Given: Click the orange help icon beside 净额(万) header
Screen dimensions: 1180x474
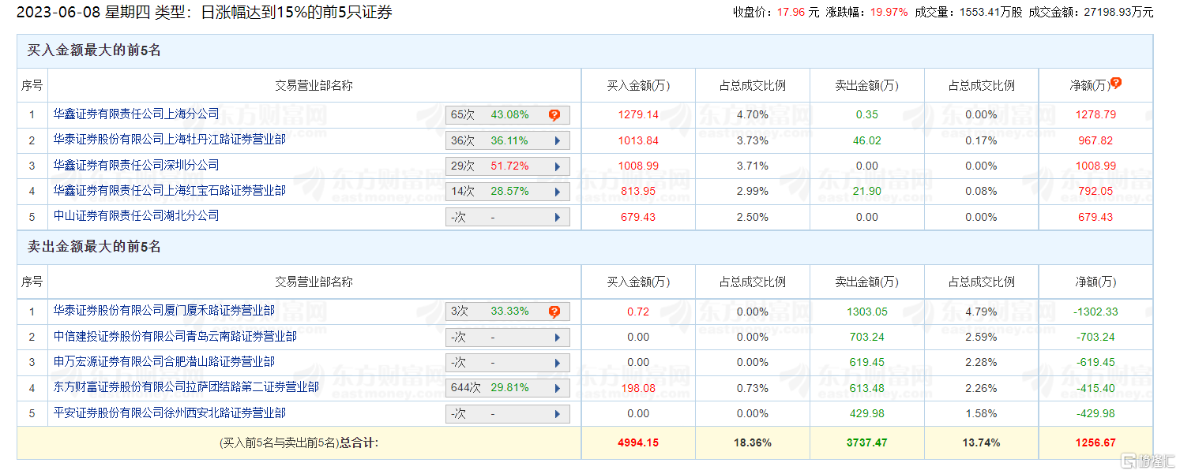Looking at the screenshot, I should click(1116, 82).
